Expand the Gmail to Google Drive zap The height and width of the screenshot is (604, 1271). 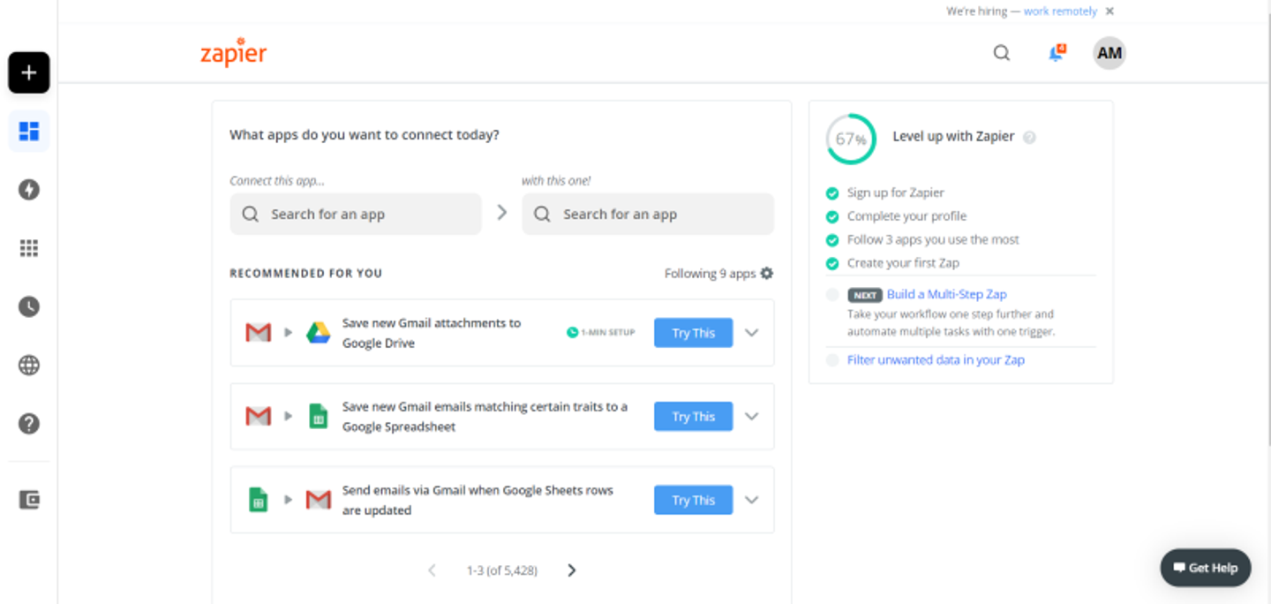coord(752,333)
